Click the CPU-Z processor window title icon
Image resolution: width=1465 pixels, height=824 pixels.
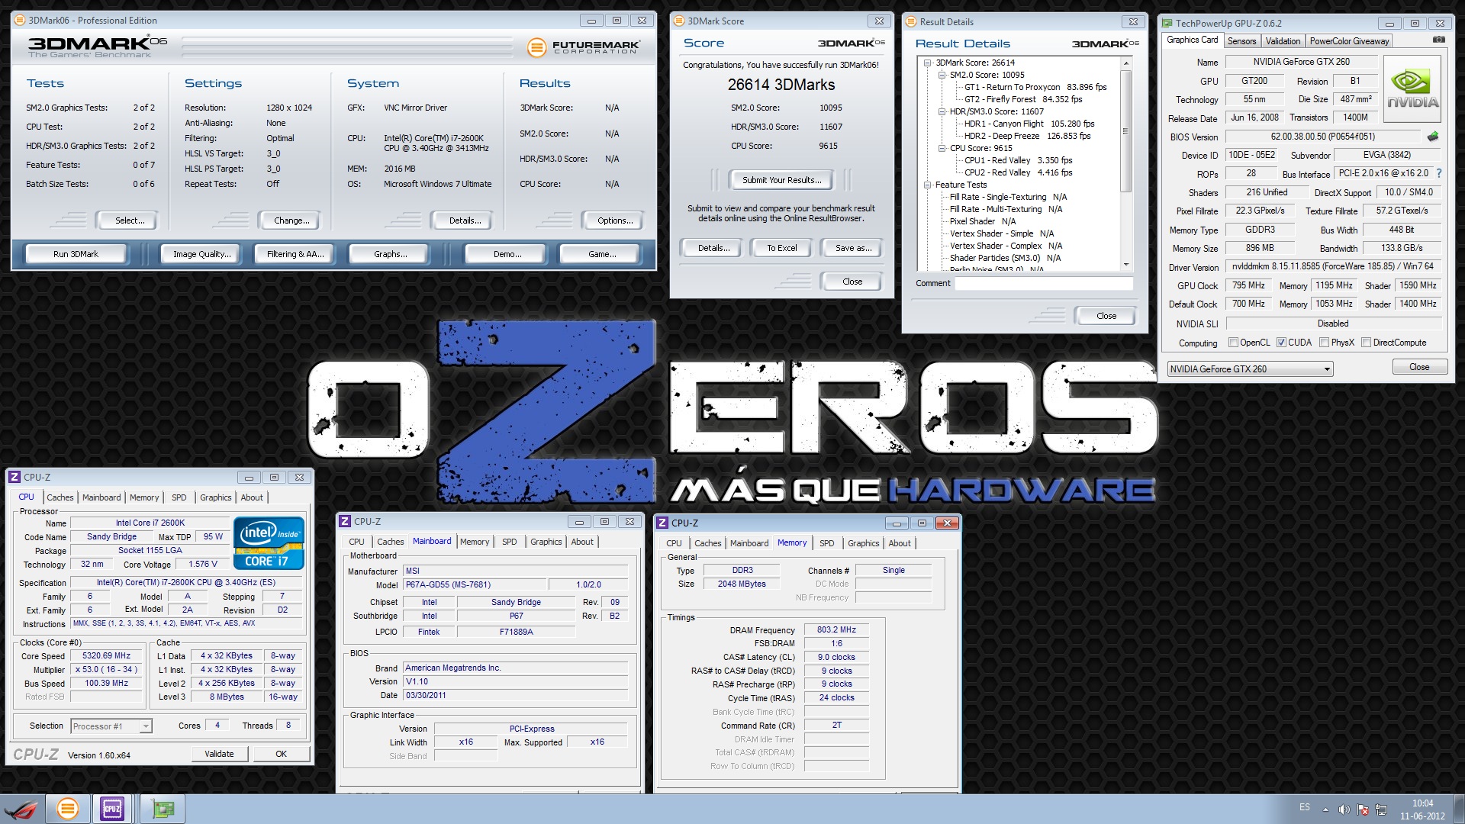tap(14, 477)
